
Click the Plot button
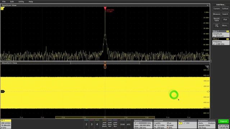pos(225,20)
